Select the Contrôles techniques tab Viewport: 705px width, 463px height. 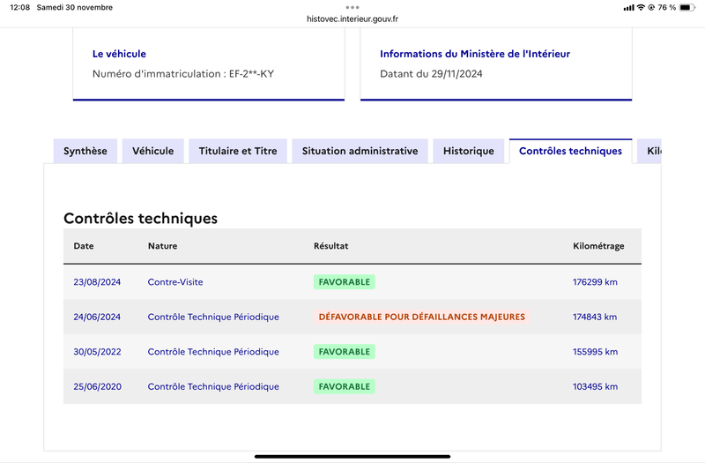pos(570,151)
